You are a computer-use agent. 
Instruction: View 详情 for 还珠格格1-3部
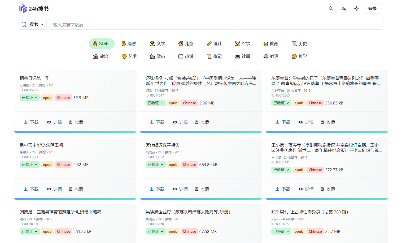click(180, 122)
